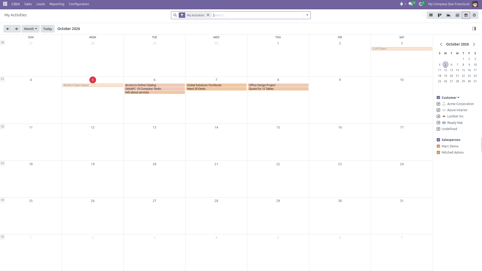Expand the search options dropdown arrow

point(307,15)
